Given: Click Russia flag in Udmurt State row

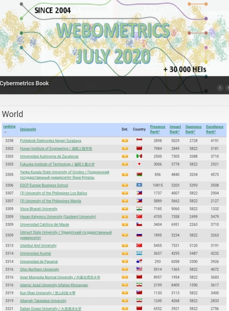Looking at the screenshot, I should pyautogui.click(x=139, y=235).
